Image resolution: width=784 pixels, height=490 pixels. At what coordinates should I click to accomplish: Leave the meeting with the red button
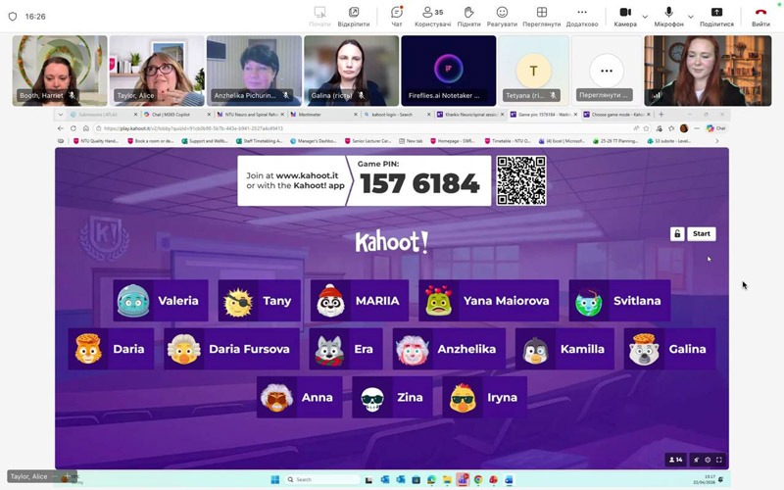pos(760,16)
